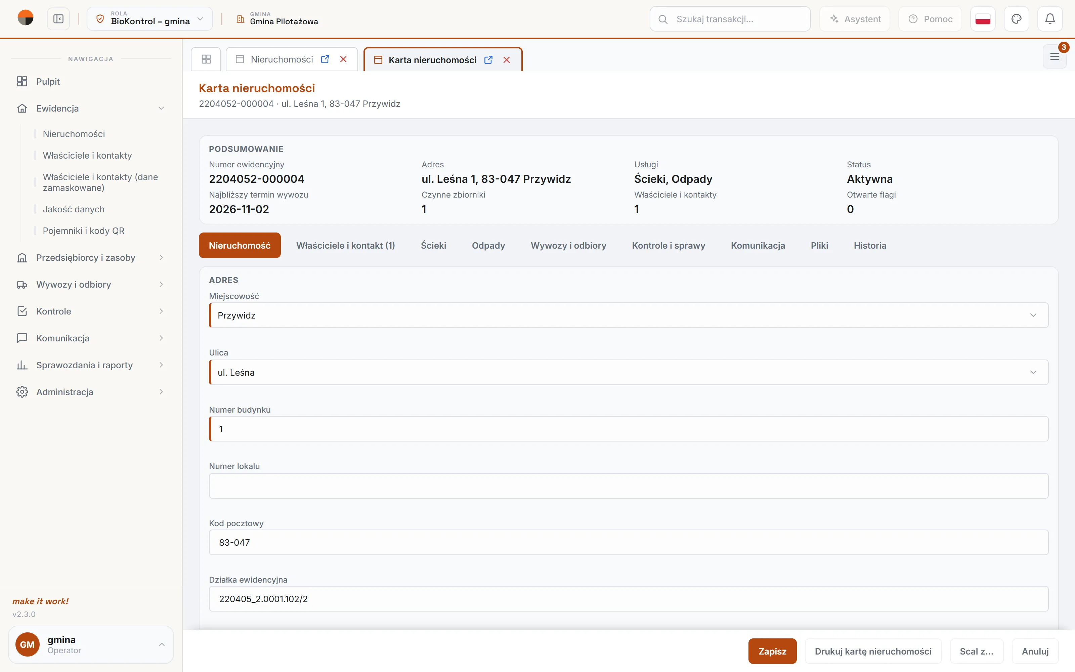Switch to the Ścieki tab

(x=433, y=245)
